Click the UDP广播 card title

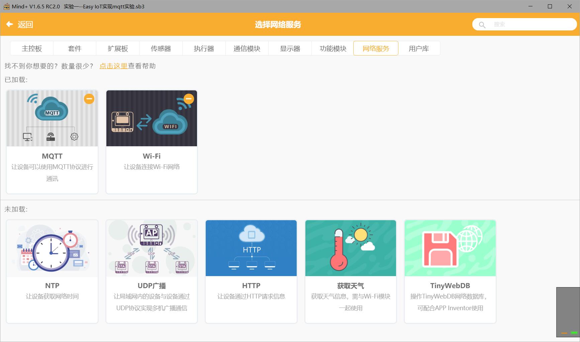click(x=152, y=285)
